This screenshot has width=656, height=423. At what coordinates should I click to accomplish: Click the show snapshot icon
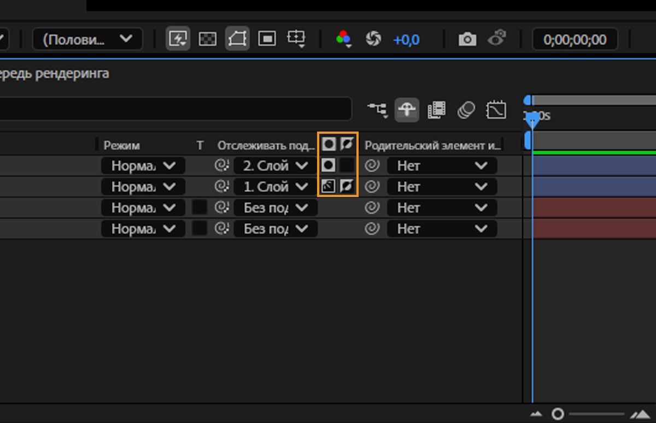tap(497, 39)
